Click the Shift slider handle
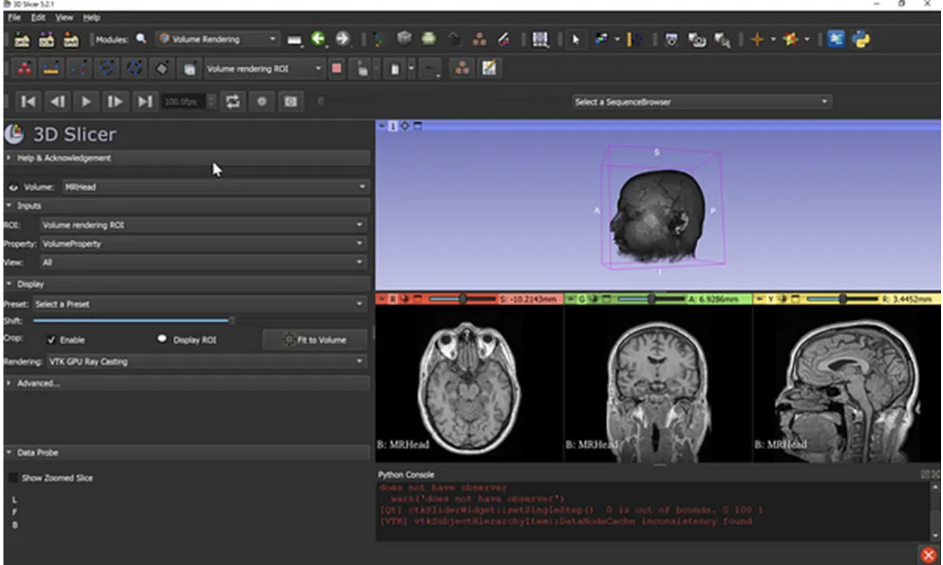Image resolution: width=943 pixels, height=565 pixels. (x=232, y=320)
